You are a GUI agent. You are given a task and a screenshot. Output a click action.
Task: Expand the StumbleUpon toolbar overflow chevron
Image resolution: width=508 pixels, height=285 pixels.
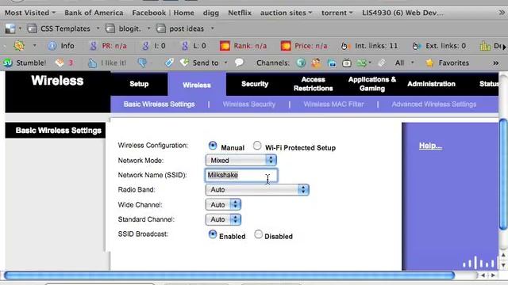[x=495, y=63]
